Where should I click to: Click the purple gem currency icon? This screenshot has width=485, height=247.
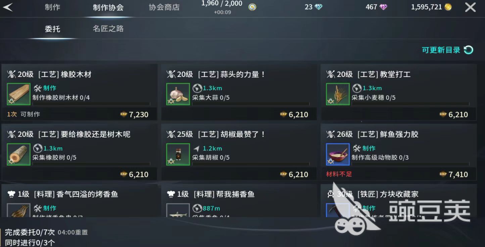click(x=383, y=7)
